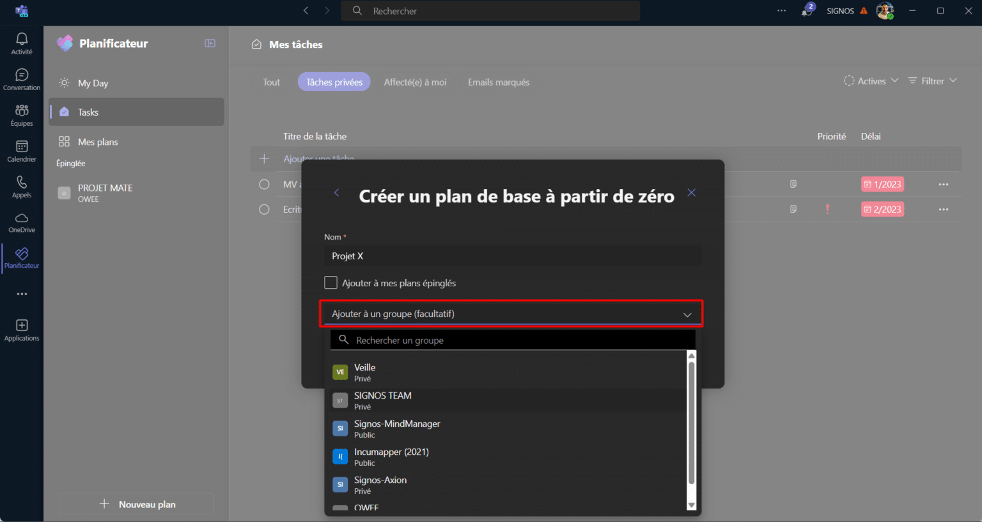Mark the first MV task as complete

coord(264,184)
